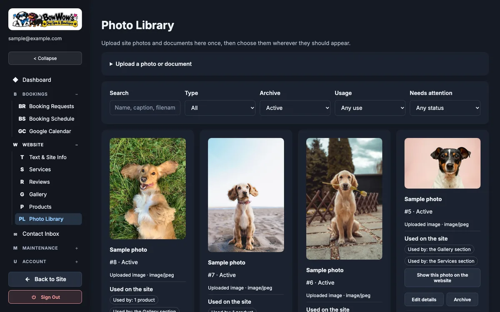This screenshot has width=500, height=312.
Task: Open photo #5 pink background dog thumbnail
Action: pyautogui.click(x=442, y=163)
